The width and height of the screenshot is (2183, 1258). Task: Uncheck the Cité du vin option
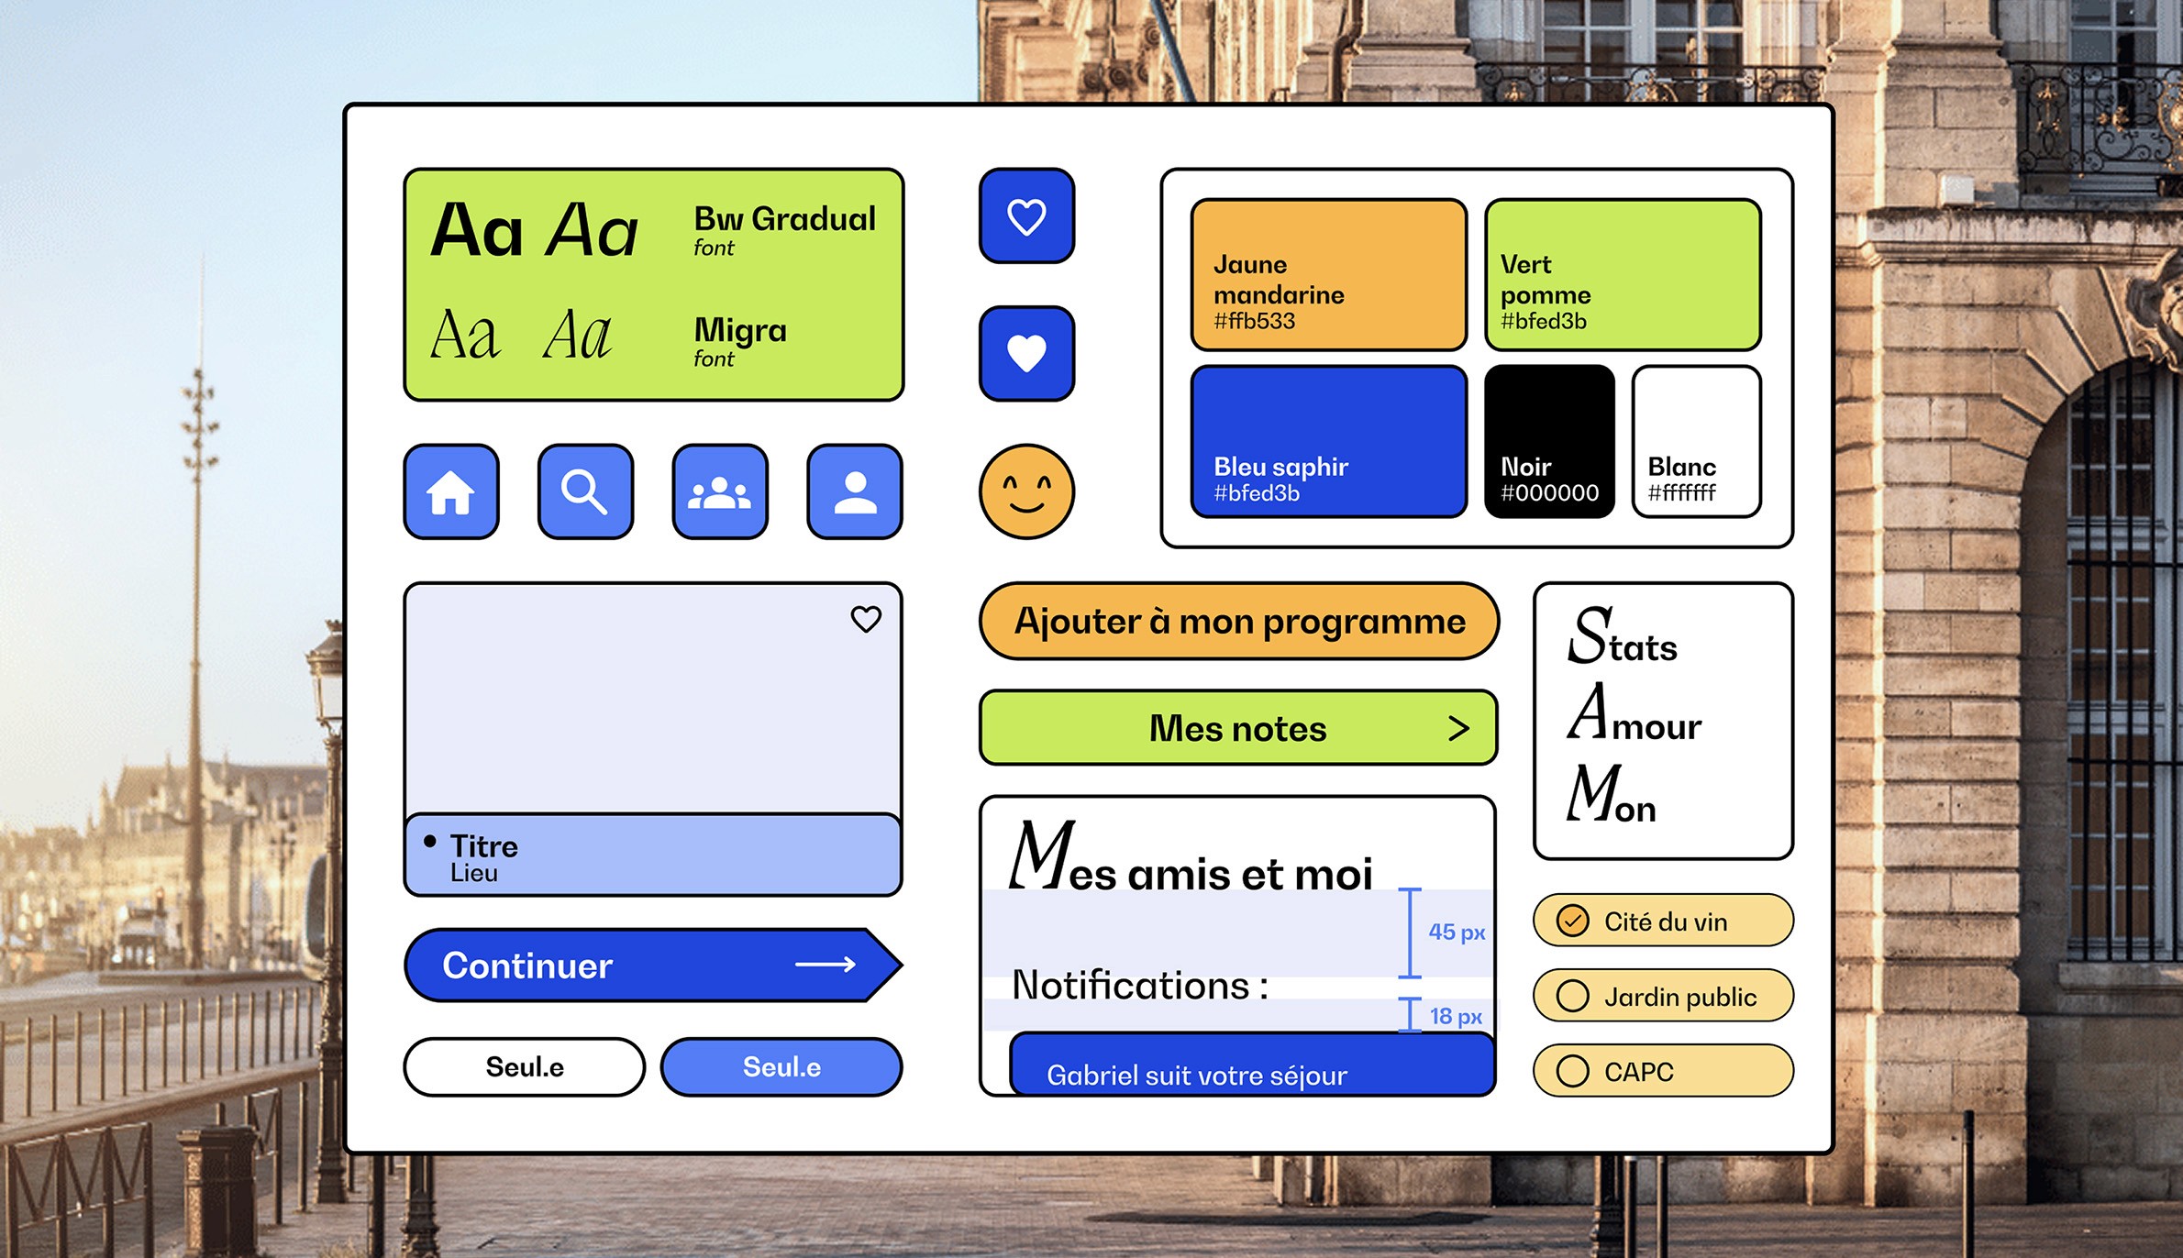coord(1573,921)
